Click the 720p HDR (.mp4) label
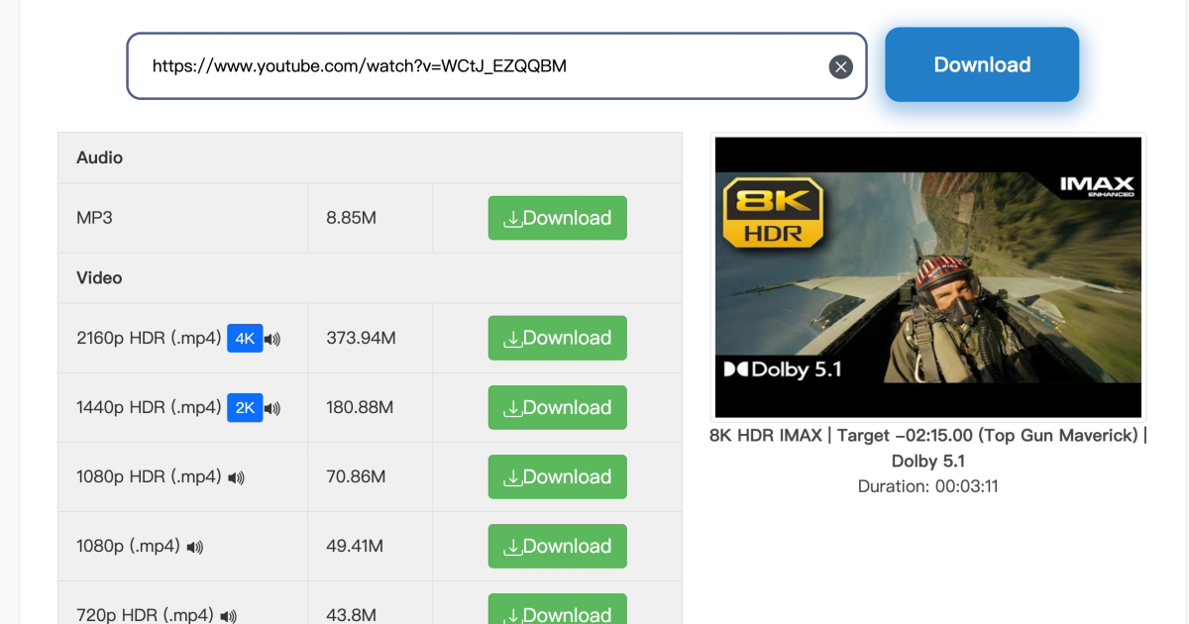 tap(145, 615)
